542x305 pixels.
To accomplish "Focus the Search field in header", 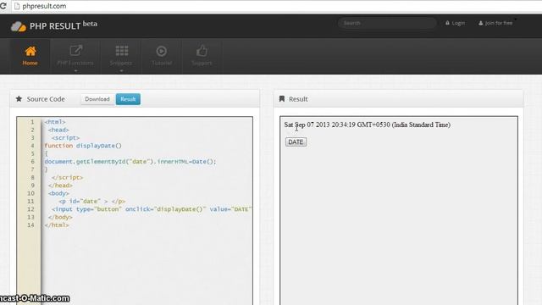I will click(x=387, y=23).
